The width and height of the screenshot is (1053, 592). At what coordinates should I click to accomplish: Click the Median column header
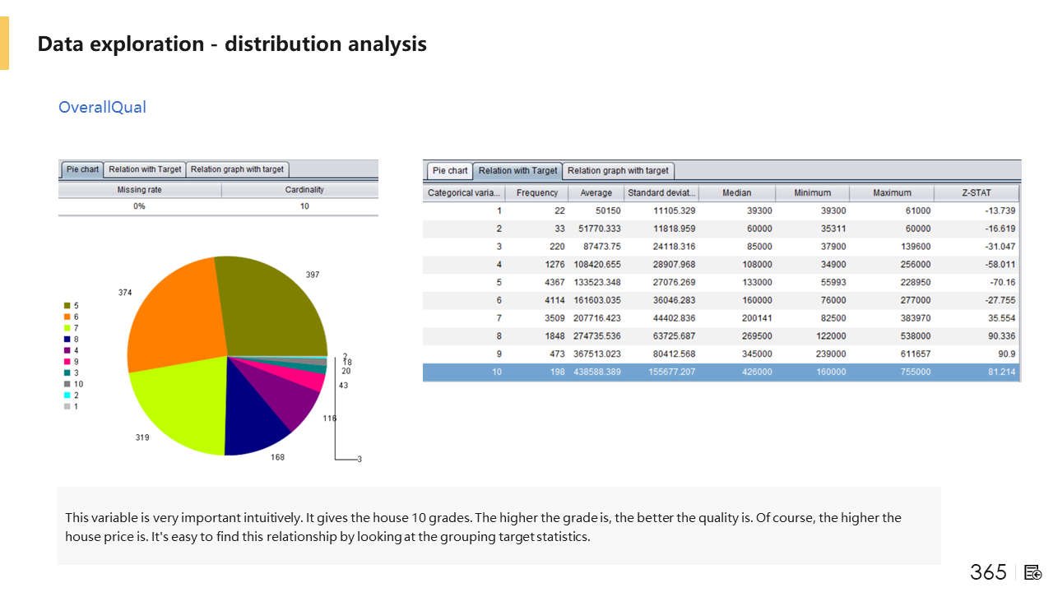coord(736,193)
